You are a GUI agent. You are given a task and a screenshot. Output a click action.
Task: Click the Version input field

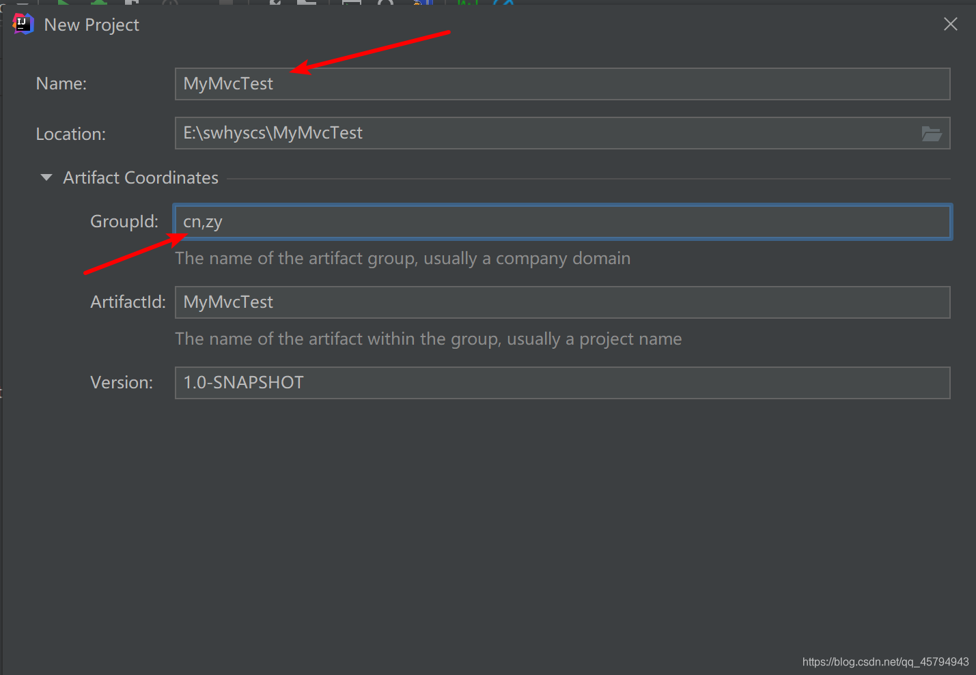tap(562, 383)
